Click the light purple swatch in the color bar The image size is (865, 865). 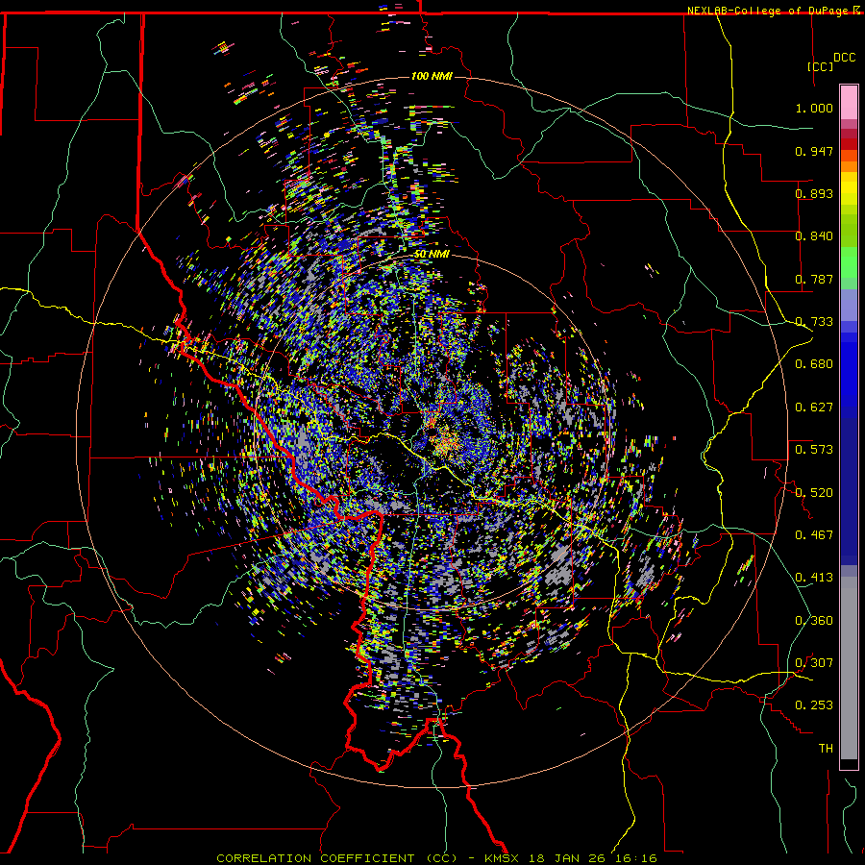[x=849, y=305]
